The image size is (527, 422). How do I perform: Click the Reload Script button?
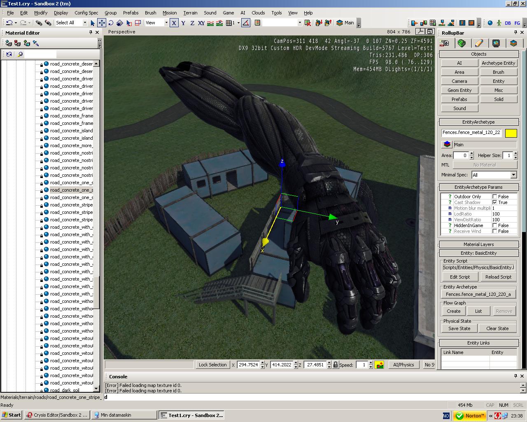pyautogui.click(x=498, y=277)
